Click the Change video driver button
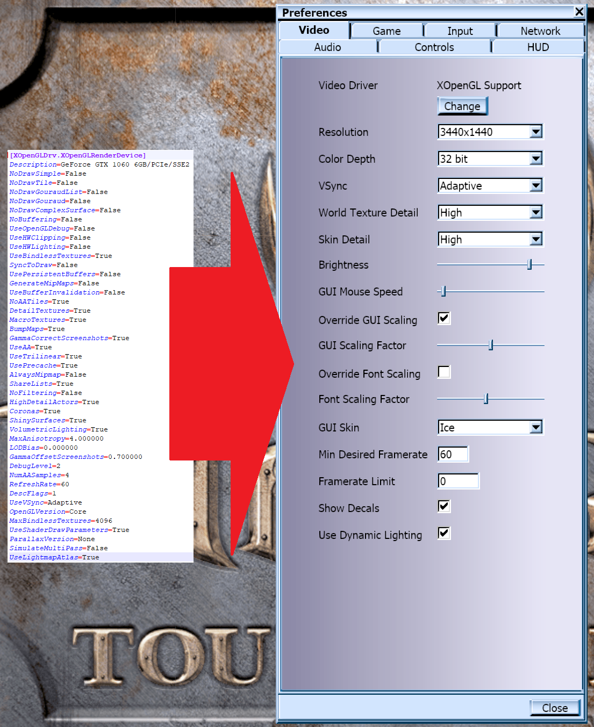Screen dimensions: 594x727 462,106
